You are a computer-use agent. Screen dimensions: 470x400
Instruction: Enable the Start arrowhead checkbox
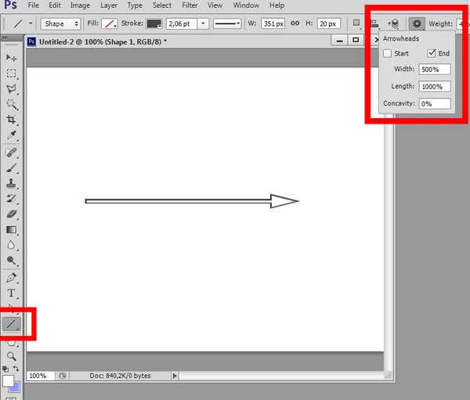[x=387, y=53]
